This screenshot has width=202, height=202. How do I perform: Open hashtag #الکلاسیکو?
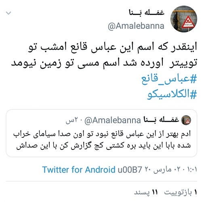(172, 94)
